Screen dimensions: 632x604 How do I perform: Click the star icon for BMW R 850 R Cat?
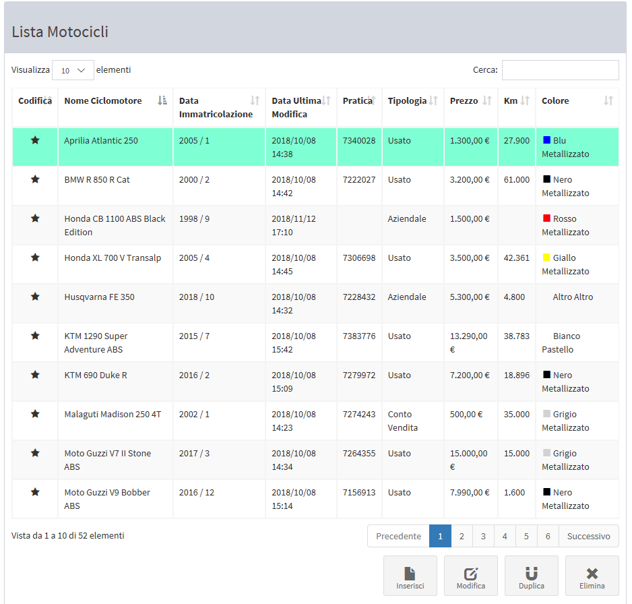click(x=35, y=179)
